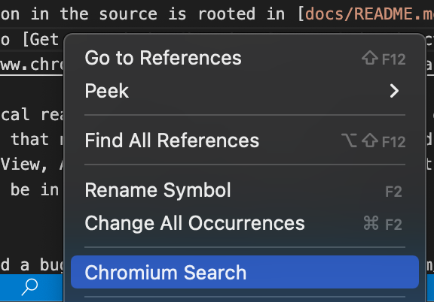Click the word "bug" in the editor line
The image size is (434, 302).
(51, 265)
